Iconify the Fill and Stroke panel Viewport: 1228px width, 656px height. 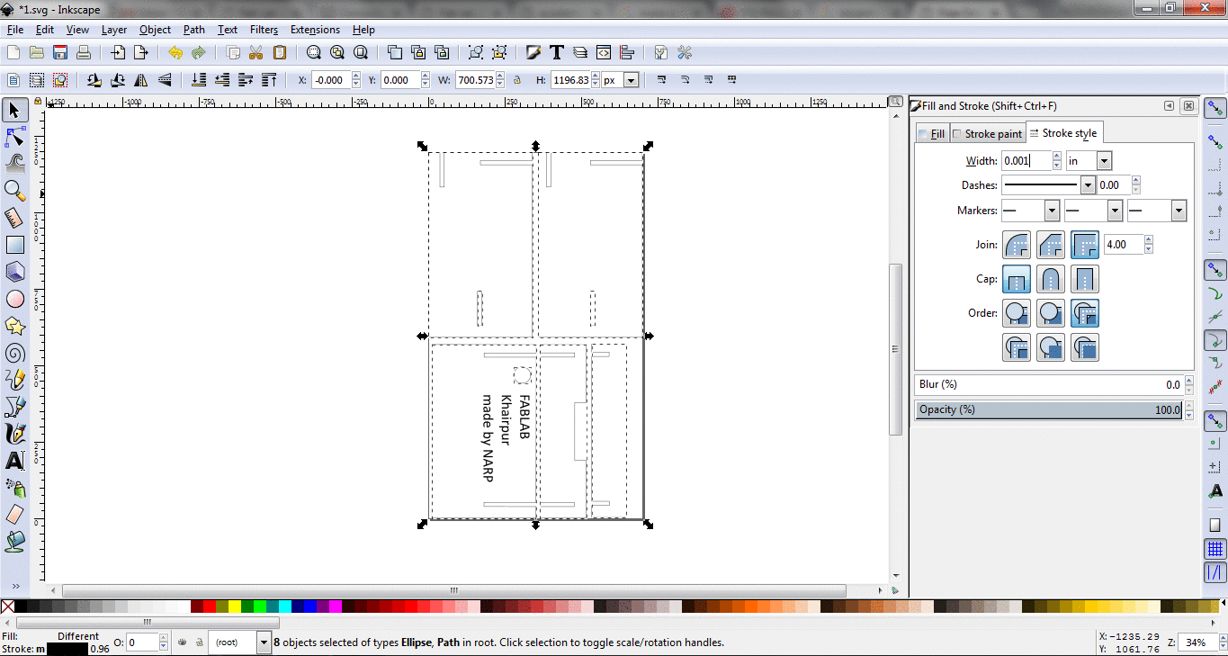click(x=1169, y=106)
